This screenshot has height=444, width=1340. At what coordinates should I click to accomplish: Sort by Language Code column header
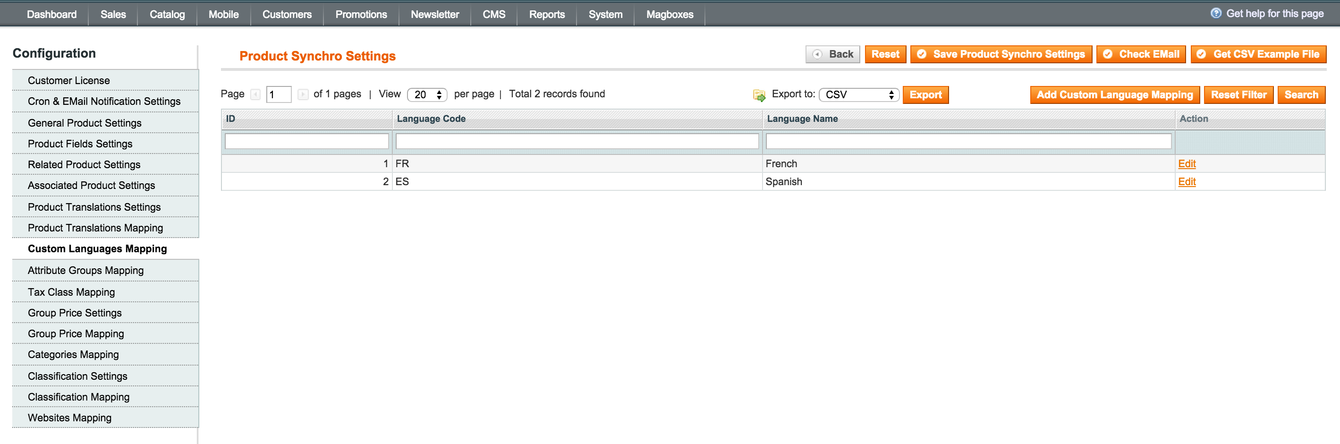[431, 119]
